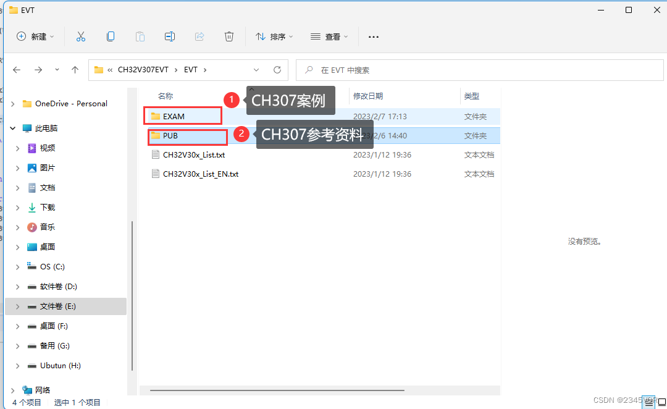667x409 pixels.
Task: Click the Delete trash icon
Action: pos(229,36)
